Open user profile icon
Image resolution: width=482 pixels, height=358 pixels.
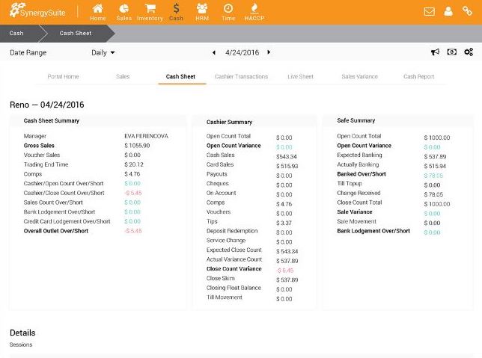pos(448,12)
